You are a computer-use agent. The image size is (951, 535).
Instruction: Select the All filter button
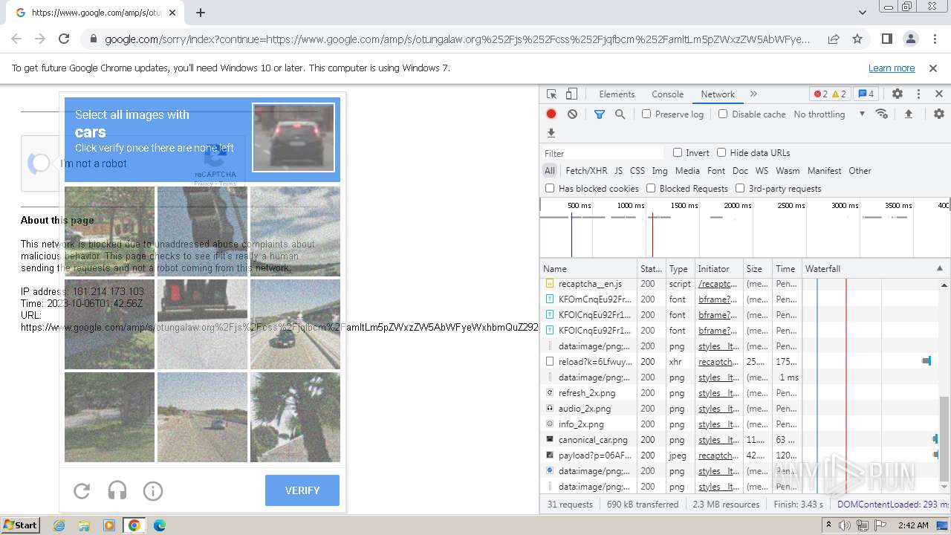click(x=550, y=170)
